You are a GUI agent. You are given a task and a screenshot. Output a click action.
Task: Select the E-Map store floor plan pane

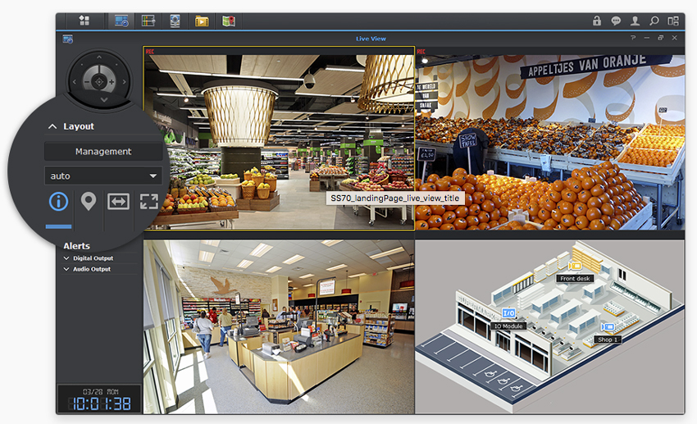[x=550, y=327]
